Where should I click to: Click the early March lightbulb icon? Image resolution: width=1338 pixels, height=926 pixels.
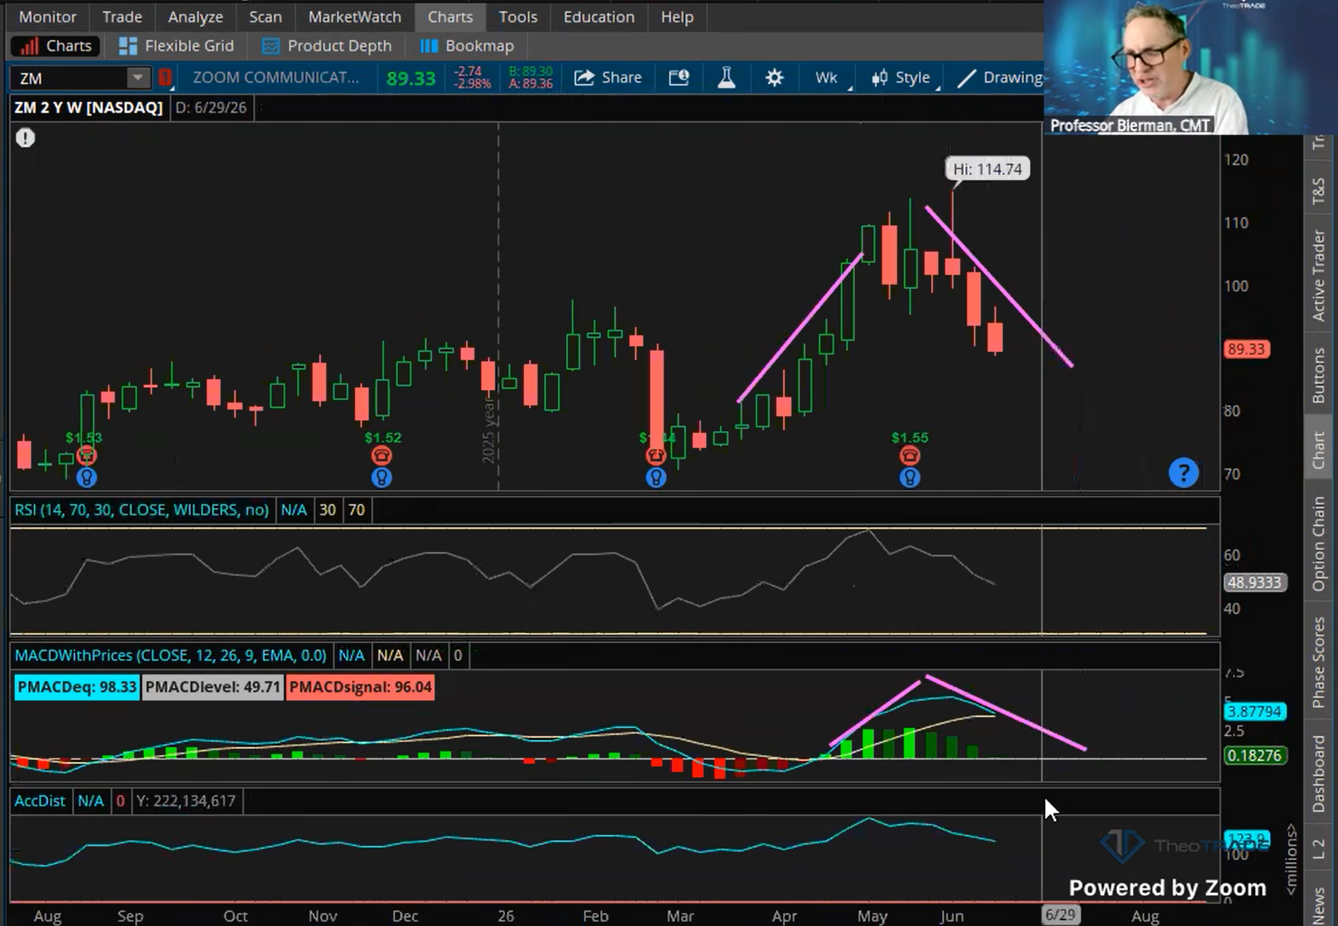pyautogui.click(x=656, y=478)
